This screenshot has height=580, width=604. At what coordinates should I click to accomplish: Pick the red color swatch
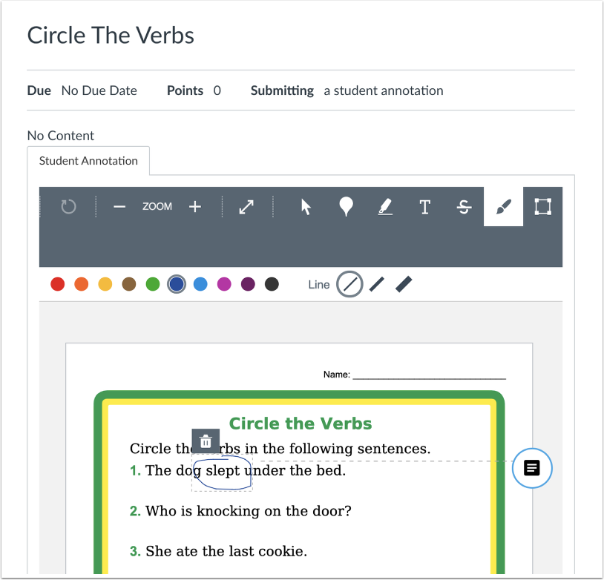pos(58,284)
